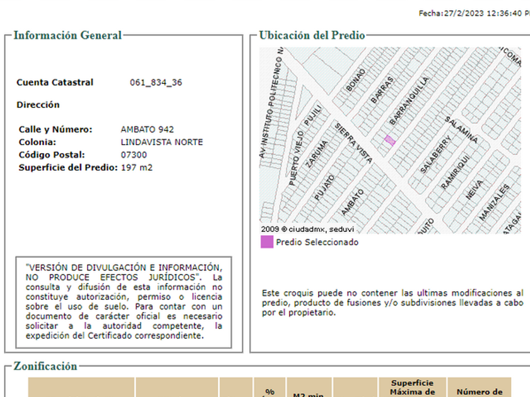
Task: Click the SALAMINA street name on the map
Action: click(461, 129)
